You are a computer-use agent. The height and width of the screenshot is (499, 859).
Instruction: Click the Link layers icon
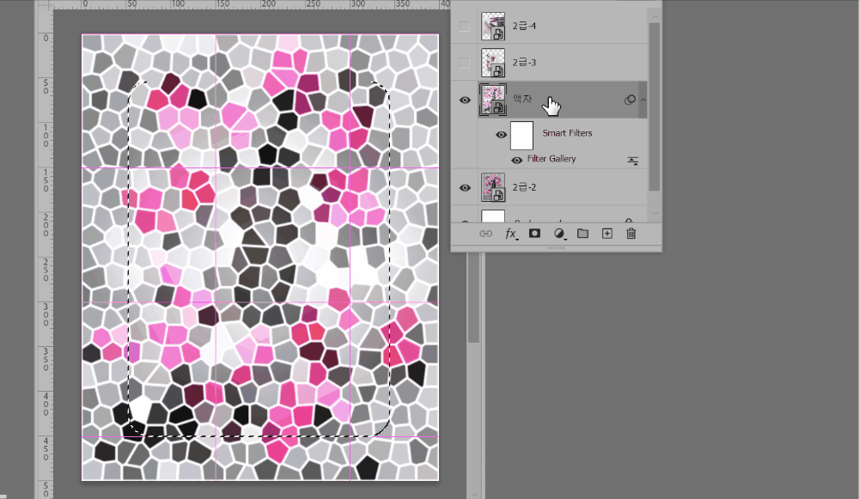pos(485,234)
